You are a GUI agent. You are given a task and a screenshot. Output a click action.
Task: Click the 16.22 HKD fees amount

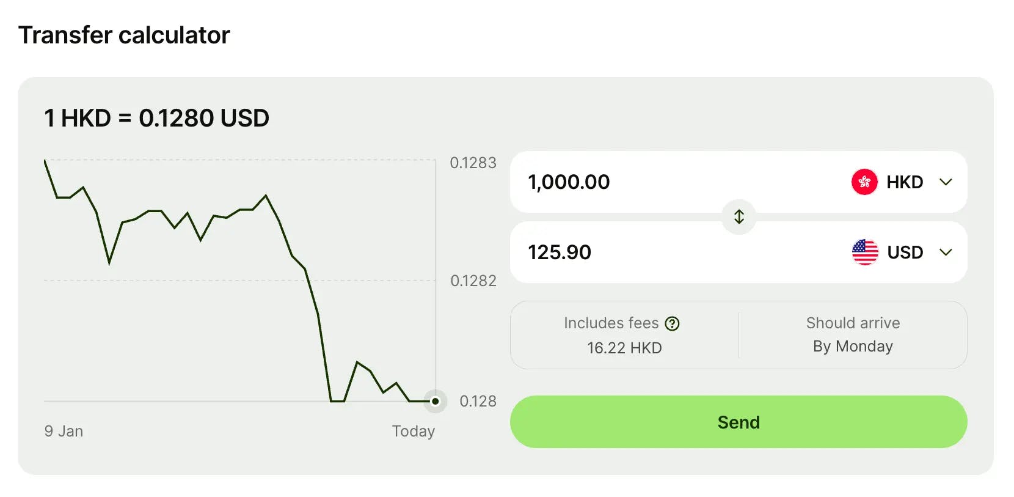tap(624, 348)
